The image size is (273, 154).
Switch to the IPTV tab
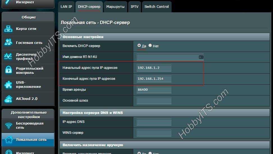click(x=134, y=6)
